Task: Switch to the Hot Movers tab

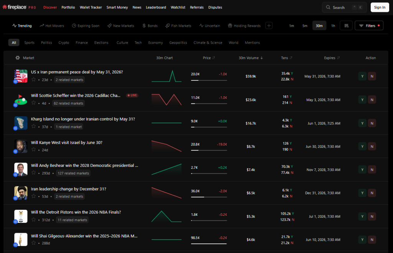Action: [x=52, y=26]
